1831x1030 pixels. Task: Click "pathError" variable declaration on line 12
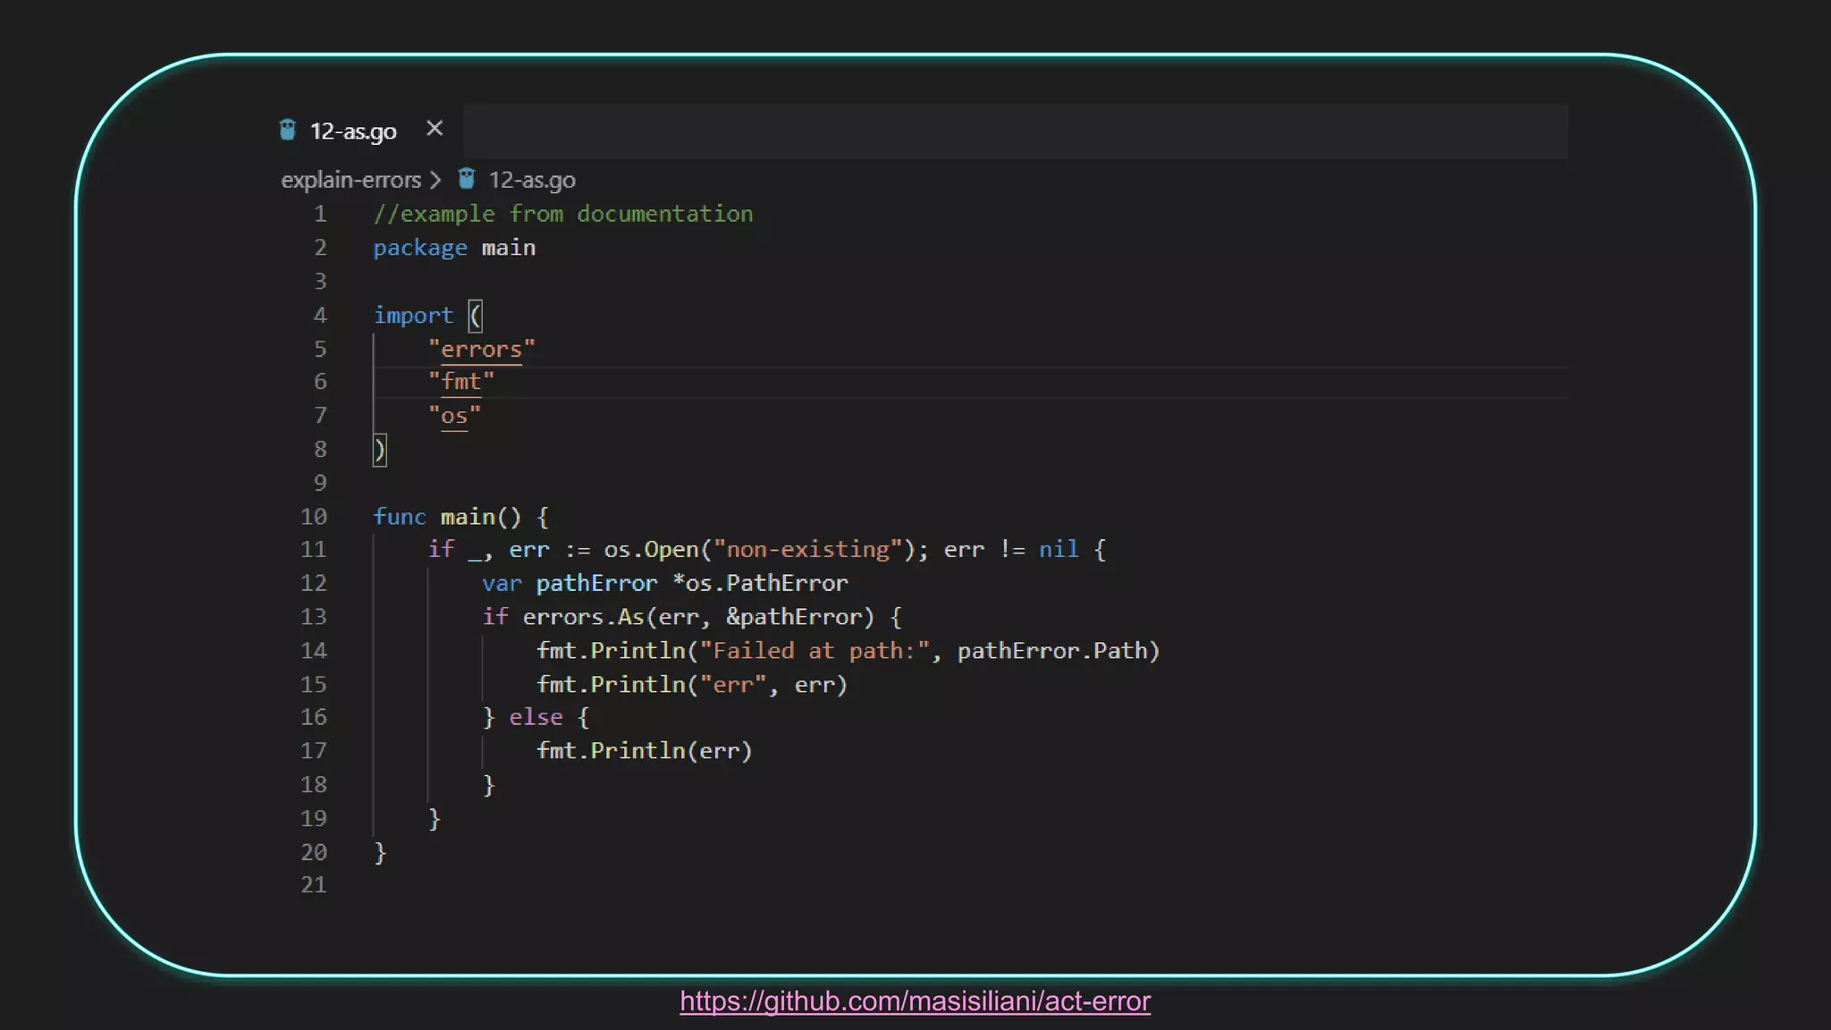[596, 583]
